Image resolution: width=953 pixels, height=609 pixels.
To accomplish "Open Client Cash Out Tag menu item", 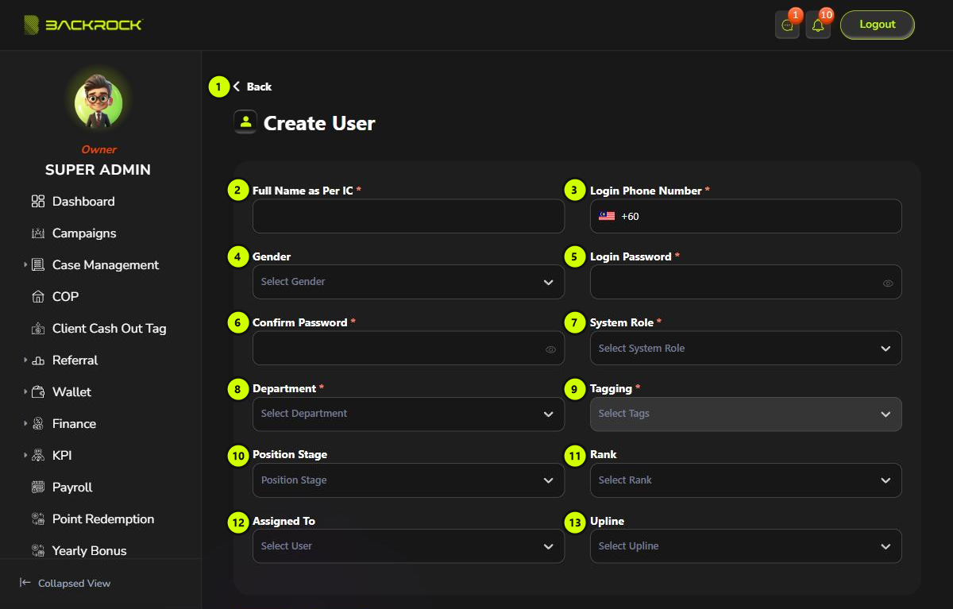I will click(x=110, y=329).
